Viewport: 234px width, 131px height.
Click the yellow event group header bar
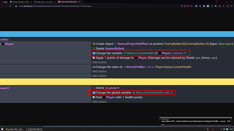117,82
